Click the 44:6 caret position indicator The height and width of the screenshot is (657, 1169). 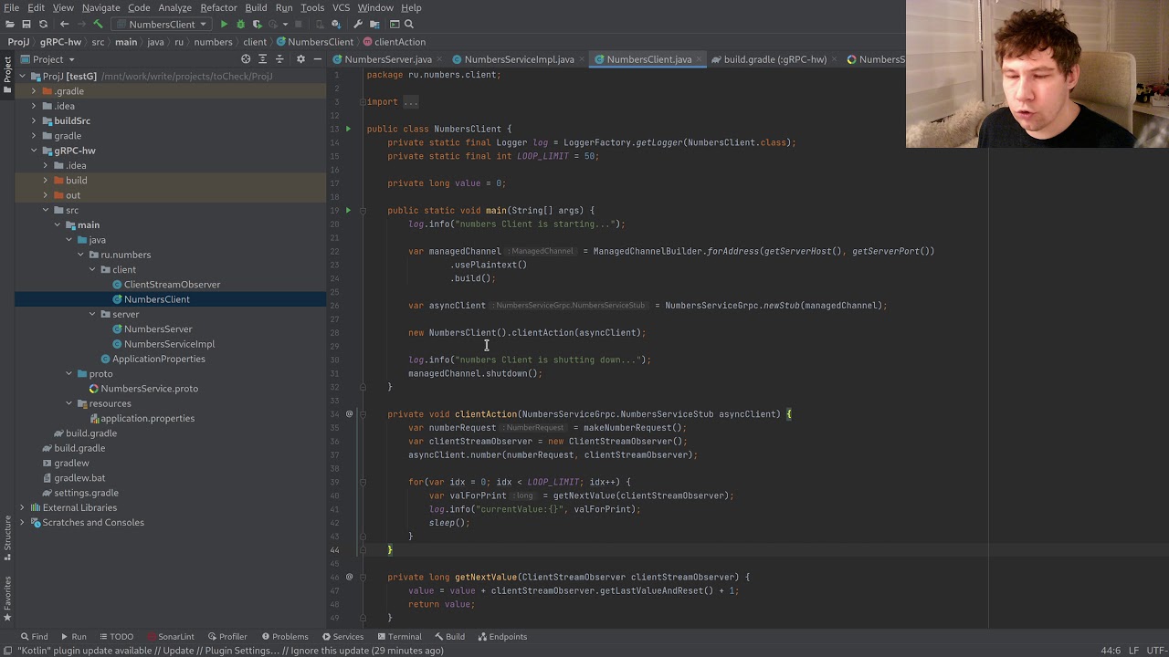click(x=1111, y=651)
